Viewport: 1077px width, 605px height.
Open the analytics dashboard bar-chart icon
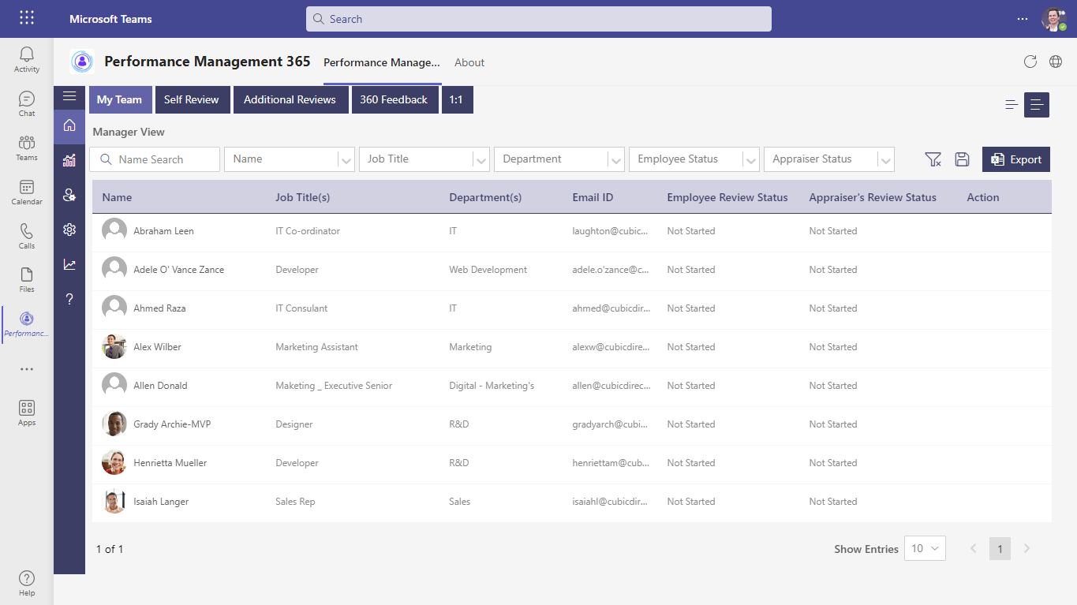pos(69,160)
